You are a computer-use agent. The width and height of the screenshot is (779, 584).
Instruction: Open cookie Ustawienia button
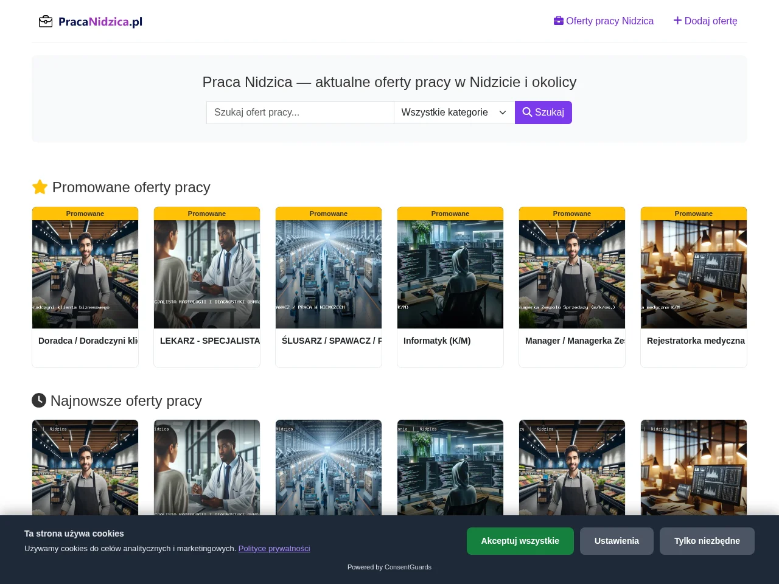617,541
